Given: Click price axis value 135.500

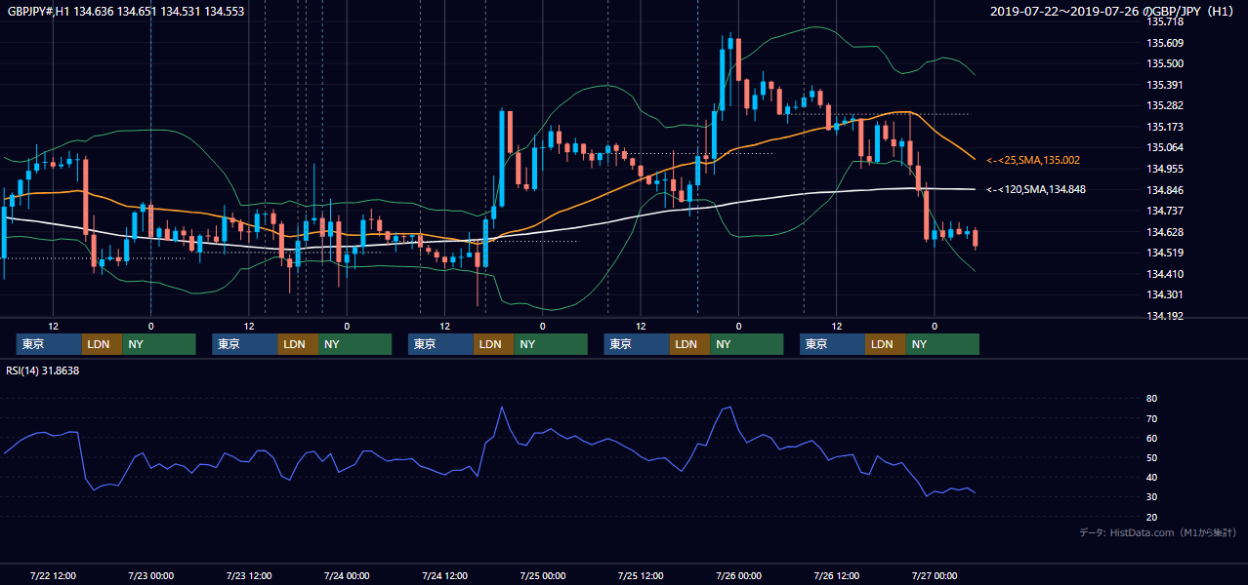Looking at the screenshot, I should 1165,63.
